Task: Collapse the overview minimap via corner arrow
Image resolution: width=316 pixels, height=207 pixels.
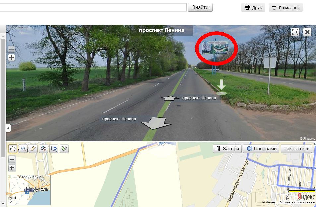Action: (10, 203)
